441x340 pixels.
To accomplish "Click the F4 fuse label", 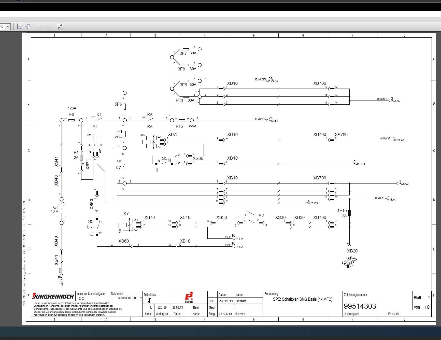I will point(76,152).
